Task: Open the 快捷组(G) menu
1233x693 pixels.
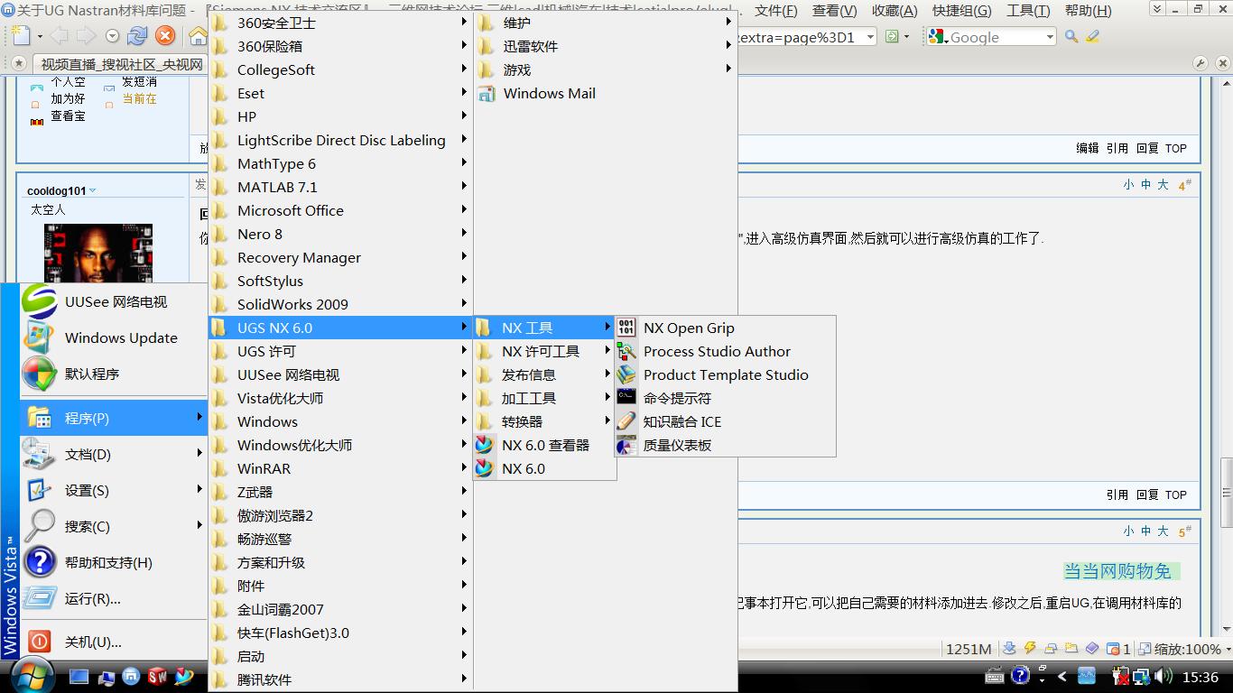Action: pyautogui.click(x=962, y=11)
